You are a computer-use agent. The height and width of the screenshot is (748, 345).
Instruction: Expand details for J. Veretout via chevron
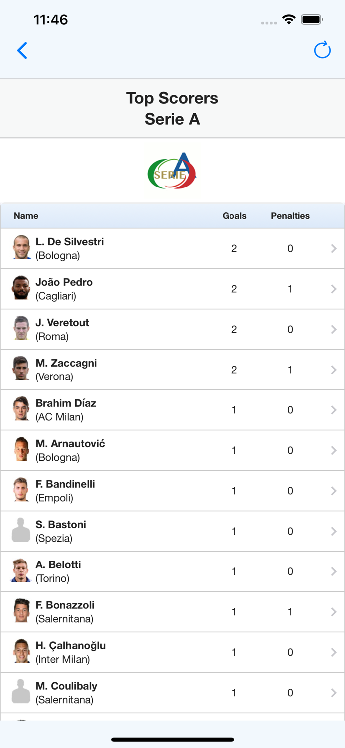(334, 329)
